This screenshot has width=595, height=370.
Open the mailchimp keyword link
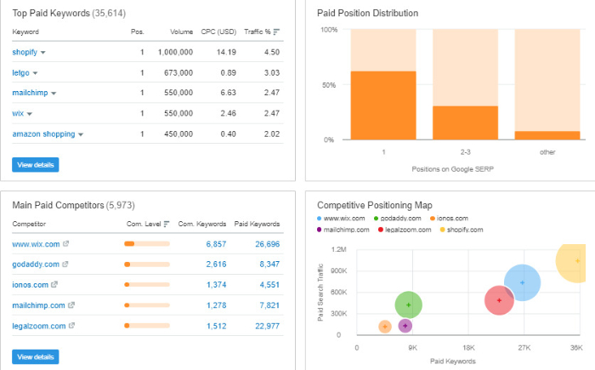[30, 93]
